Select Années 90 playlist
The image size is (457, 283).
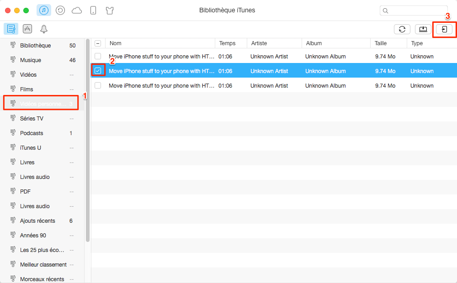[x=42, y=235]
